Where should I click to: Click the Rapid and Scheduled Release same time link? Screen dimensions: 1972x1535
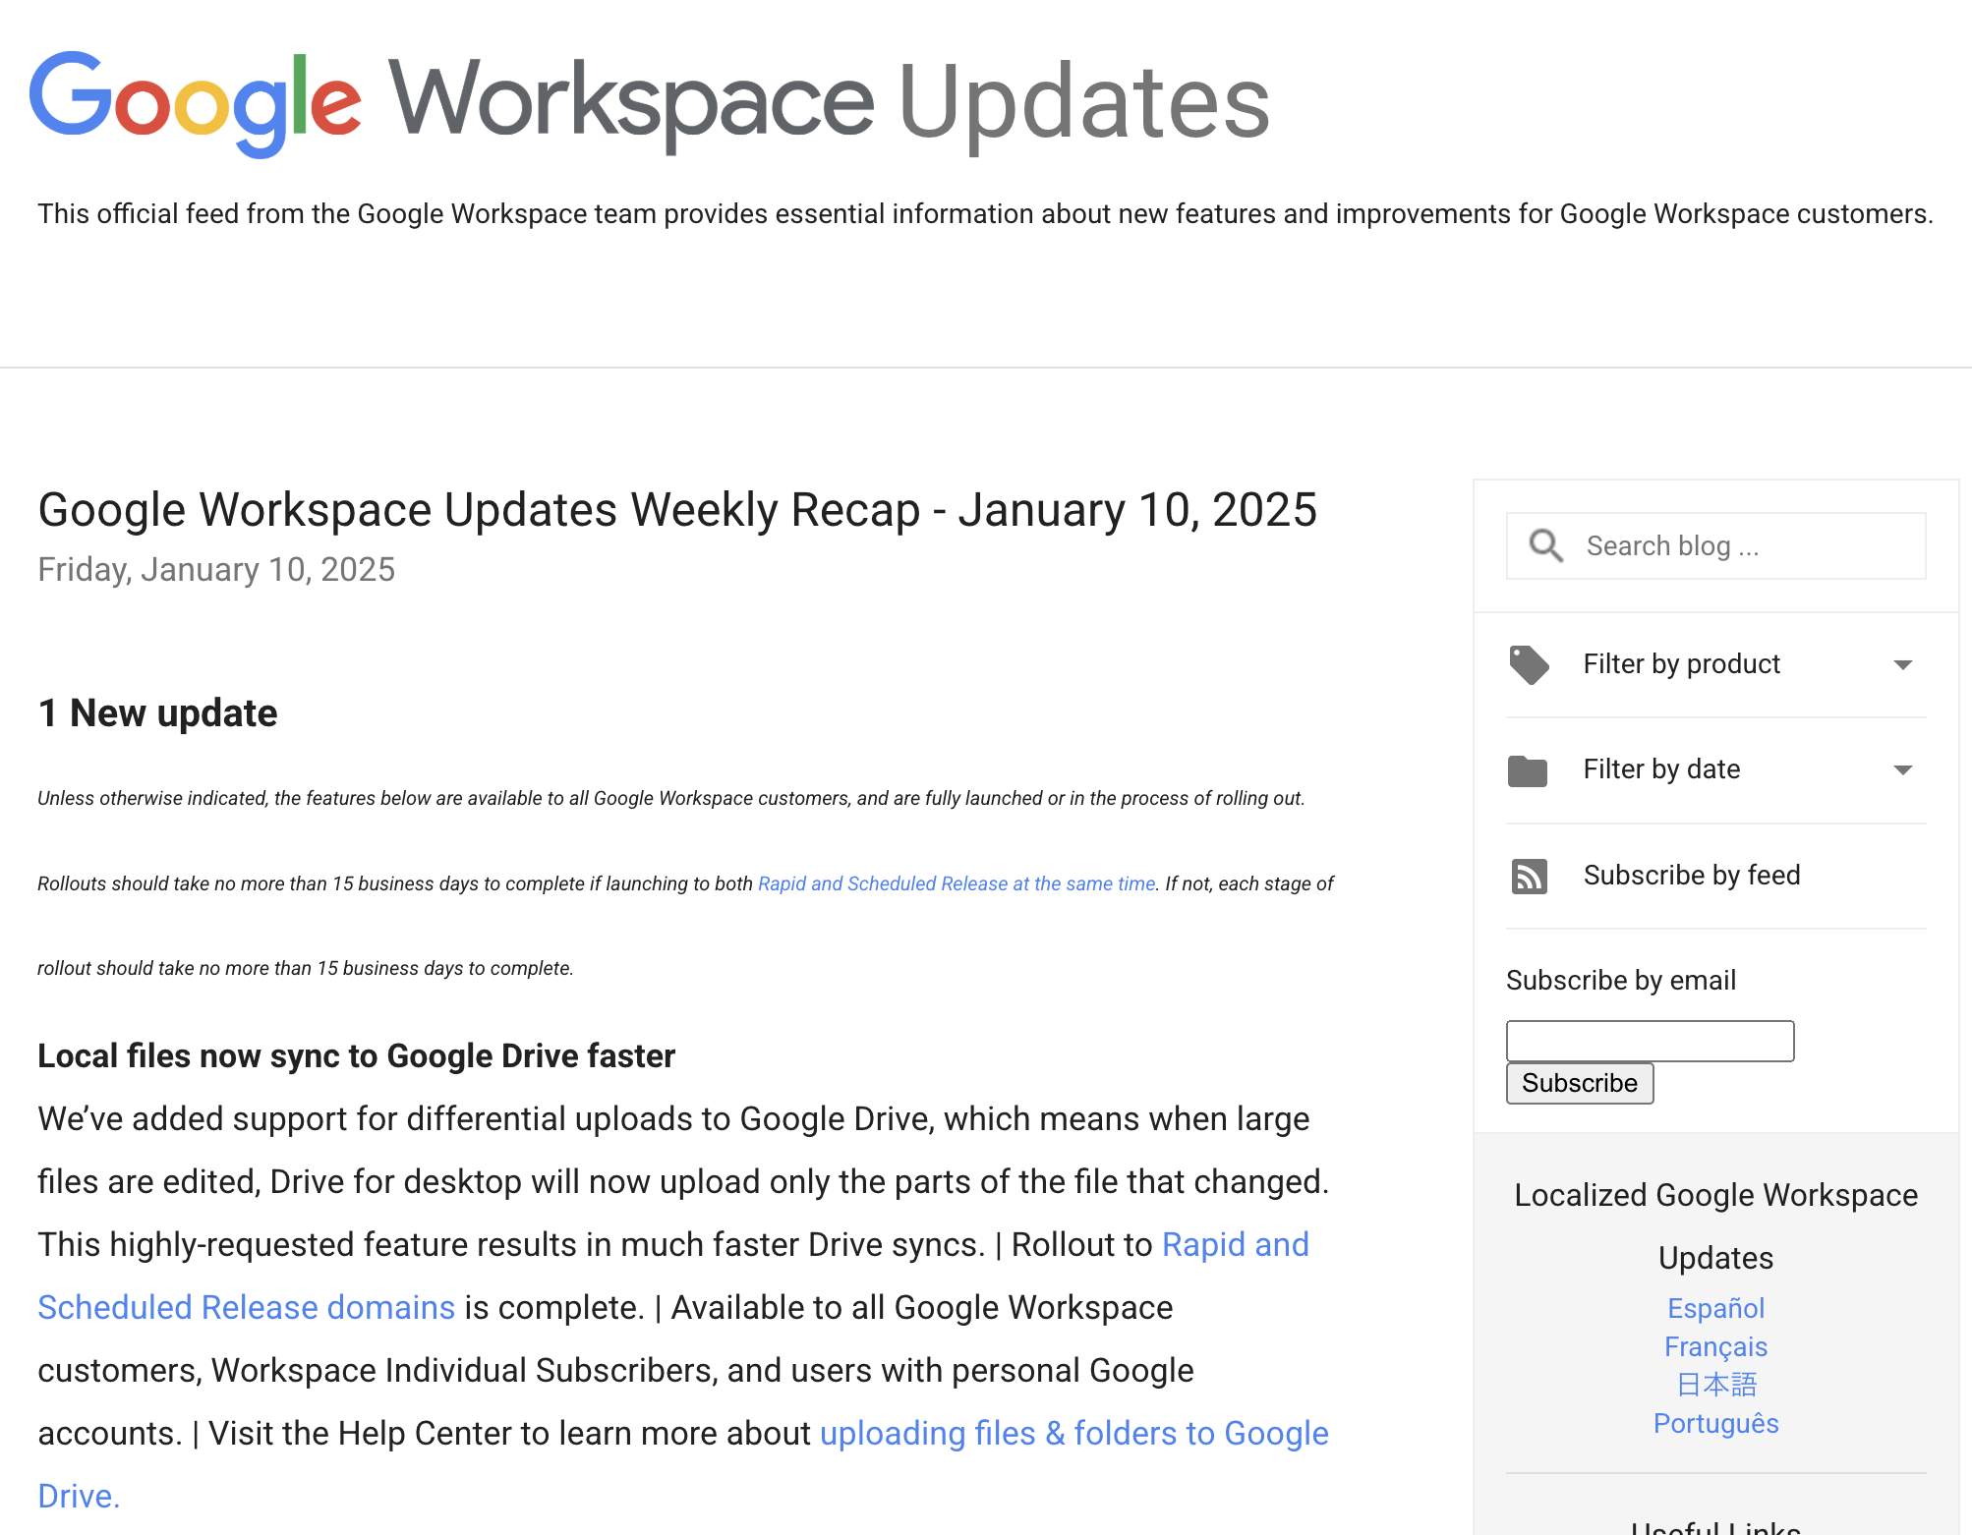(956, 882)
